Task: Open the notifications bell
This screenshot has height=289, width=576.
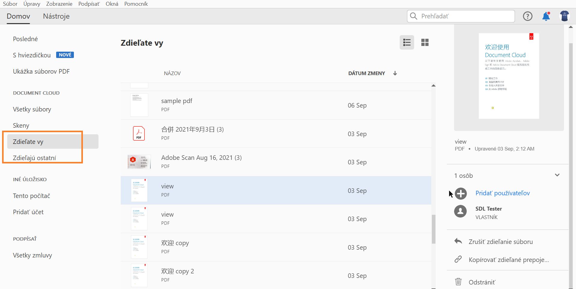Action: 546,16
